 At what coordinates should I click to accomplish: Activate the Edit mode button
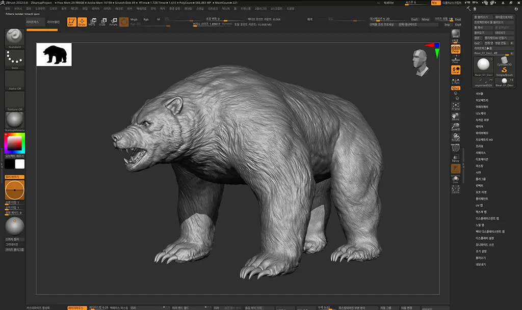pyautogui.click(x=71, y=22)
